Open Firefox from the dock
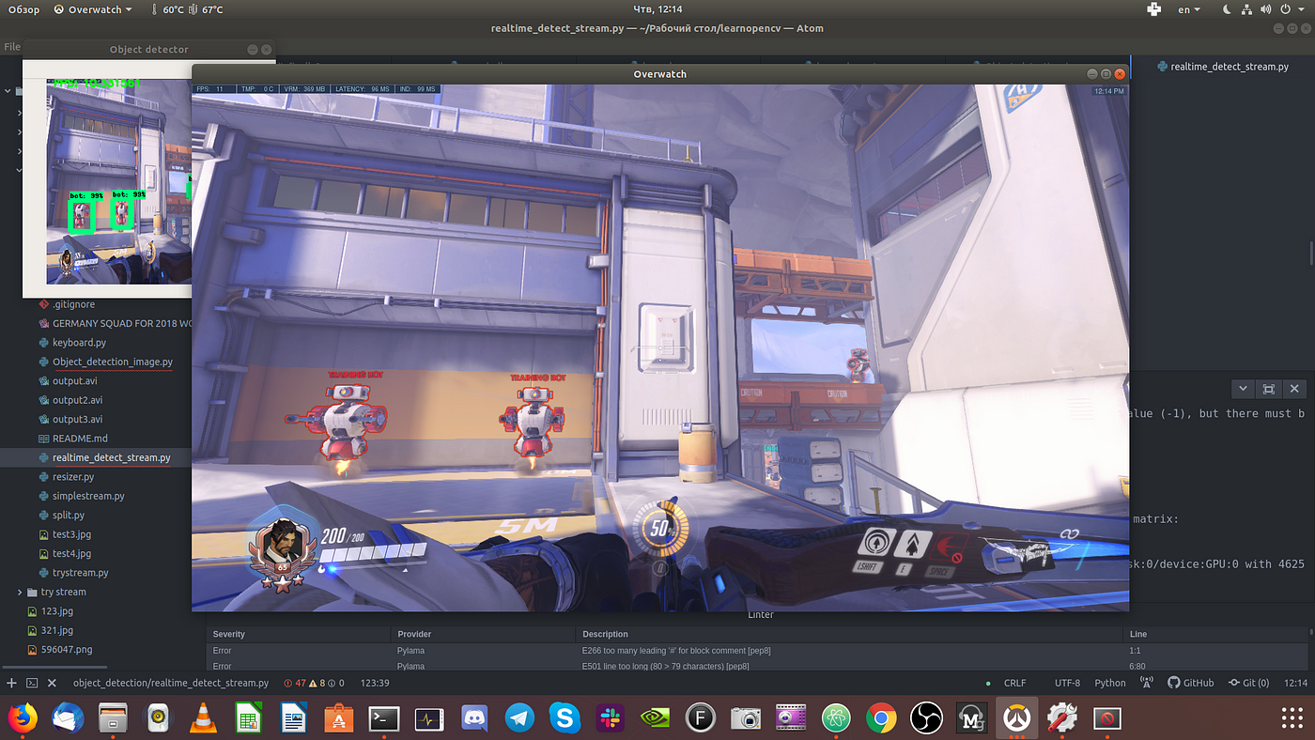Image resolution: width=1315 pixels, height=740 pixels. (x=23, y=718)
